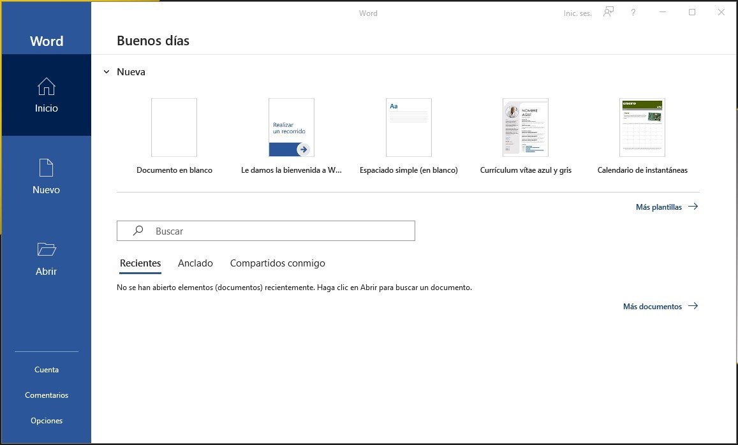
Task: Click the feedback icon in title bar
Action: tap(609, 12)
